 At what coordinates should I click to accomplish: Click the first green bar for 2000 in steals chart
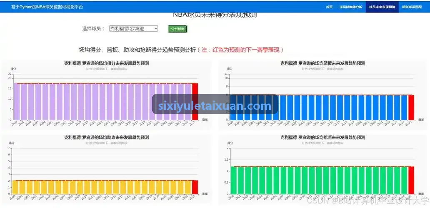(234, 181)
